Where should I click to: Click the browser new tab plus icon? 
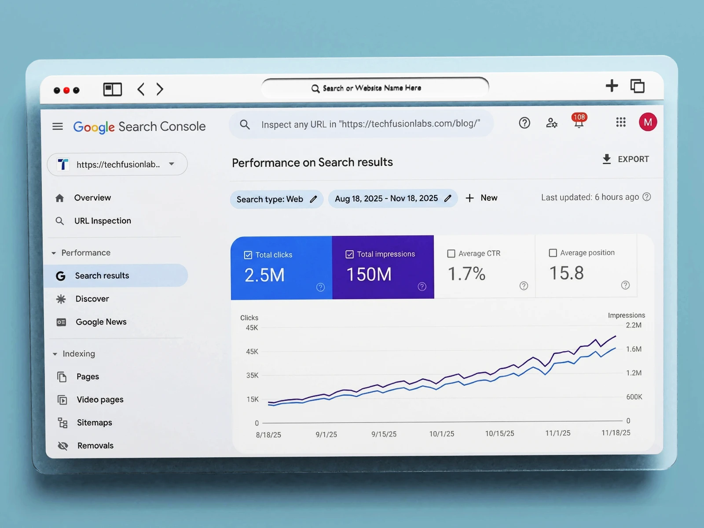pos(612,86)
